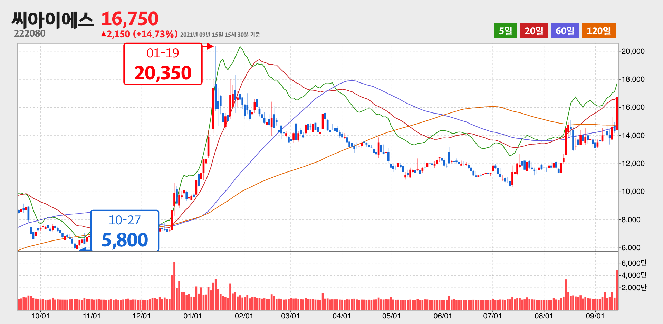This screenshot has height=324, width=663.
Task: Click the purple 60일 moving average legend
Action: 565,31
